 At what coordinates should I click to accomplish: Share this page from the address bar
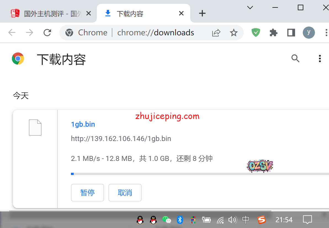(216, 33)
